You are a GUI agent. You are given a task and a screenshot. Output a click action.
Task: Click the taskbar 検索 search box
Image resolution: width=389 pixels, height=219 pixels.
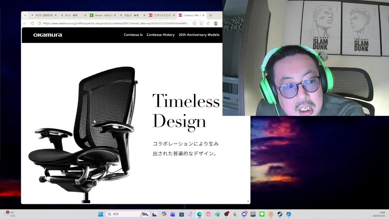pyautogui.click(x=128, y=214)
